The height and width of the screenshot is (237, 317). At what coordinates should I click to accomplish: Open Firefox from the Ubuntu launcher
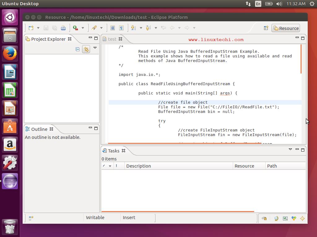click(x=10, y=54)
